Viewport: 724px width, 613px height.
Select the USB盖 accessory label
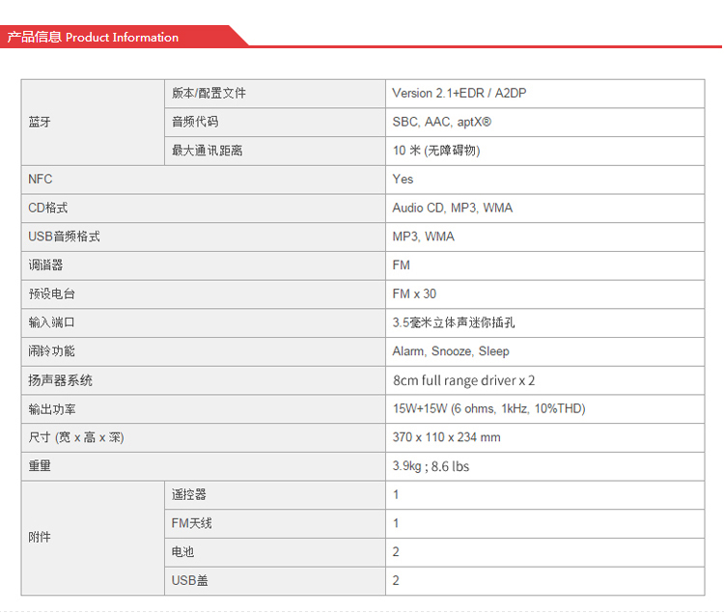click(x=190, y=581)
